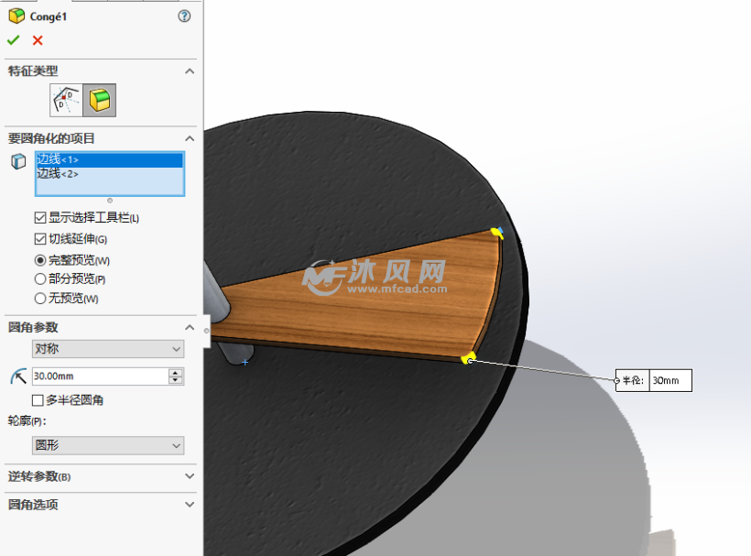751x556 pixels.
Task: Select 无预览 radio button
Action: tap(40, 299)
